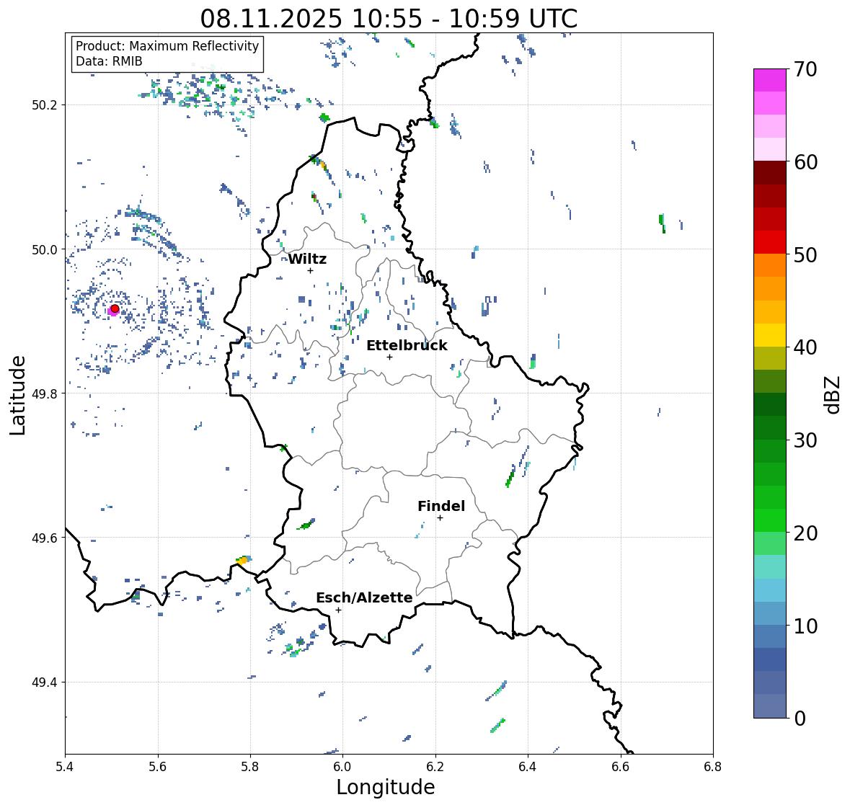Pick the bright yellow swatch above 40
Viewport: 850px width, 805px height.
770,335
